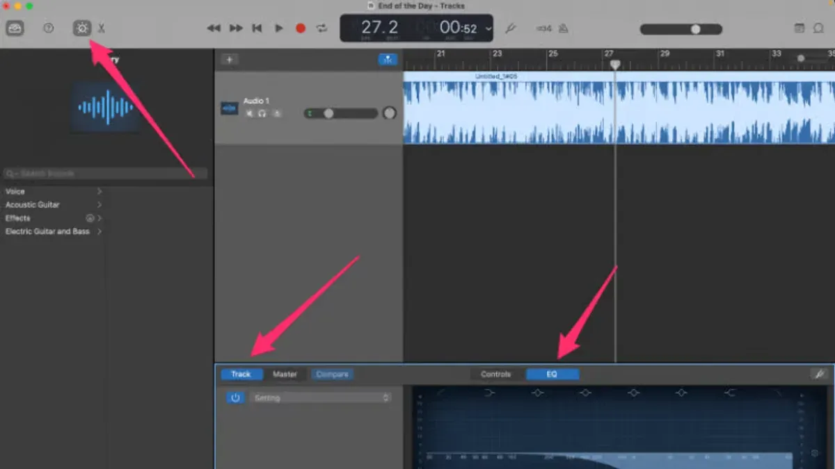The width and height of the screenshot is (835, 469).
Task: Click the Library search field
Action: [x=105, y=173]
